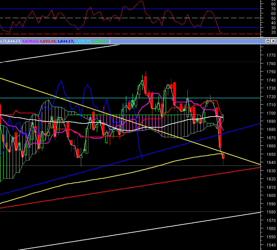Click the 30 level on oscillator axis
This screenshot has height=250, width=277.
tap(273, 28)
